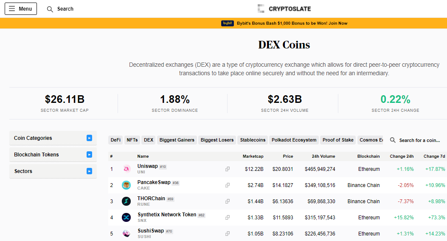This screenshot has width=447, height=241.
Task: Sort table by the Change 7d header
Action: (x=434, y=156)
